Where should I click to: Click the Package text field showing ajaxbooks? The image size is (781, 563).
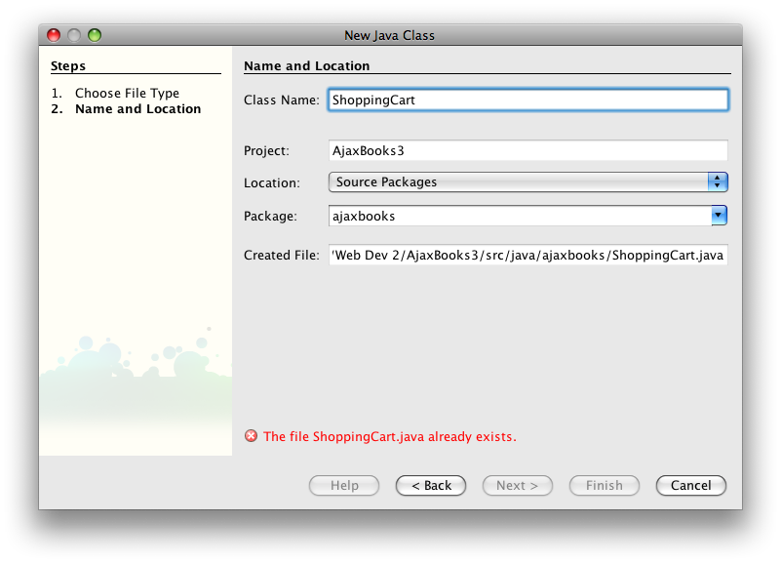click(520, 216)
